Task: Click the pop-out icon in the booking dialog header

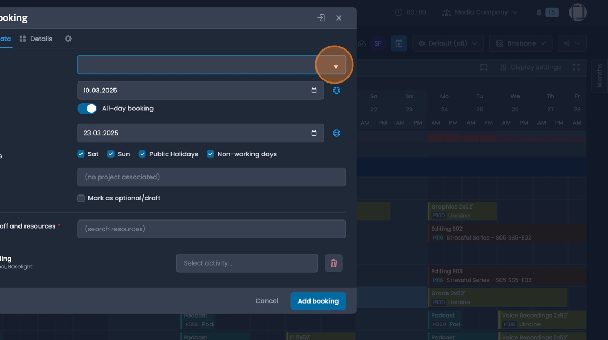Action: (x=320, y=17)
